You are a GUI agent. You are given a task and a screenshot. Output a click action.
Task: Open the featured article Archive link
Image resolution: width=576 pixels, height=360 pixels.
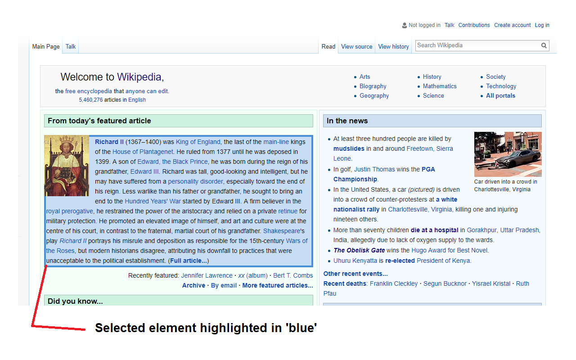click(x=193, y=285)
